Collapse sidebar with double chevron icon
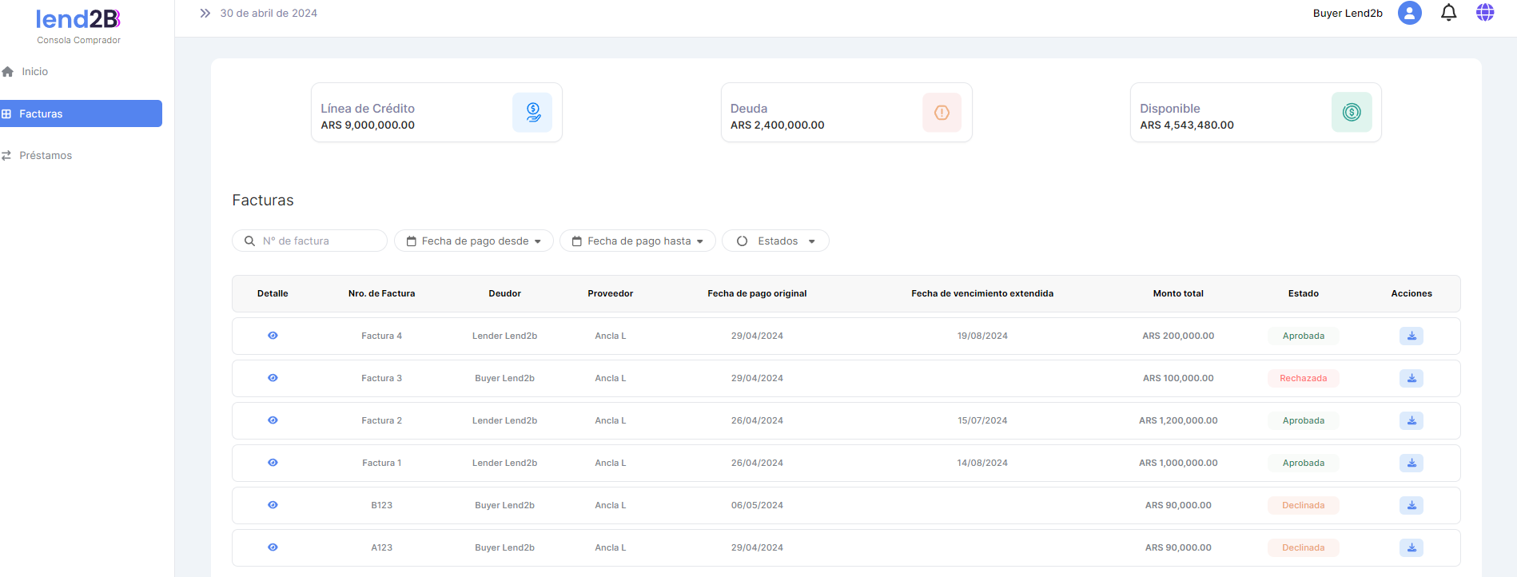This screenshot has width=1517, height=577. point(205,14)
